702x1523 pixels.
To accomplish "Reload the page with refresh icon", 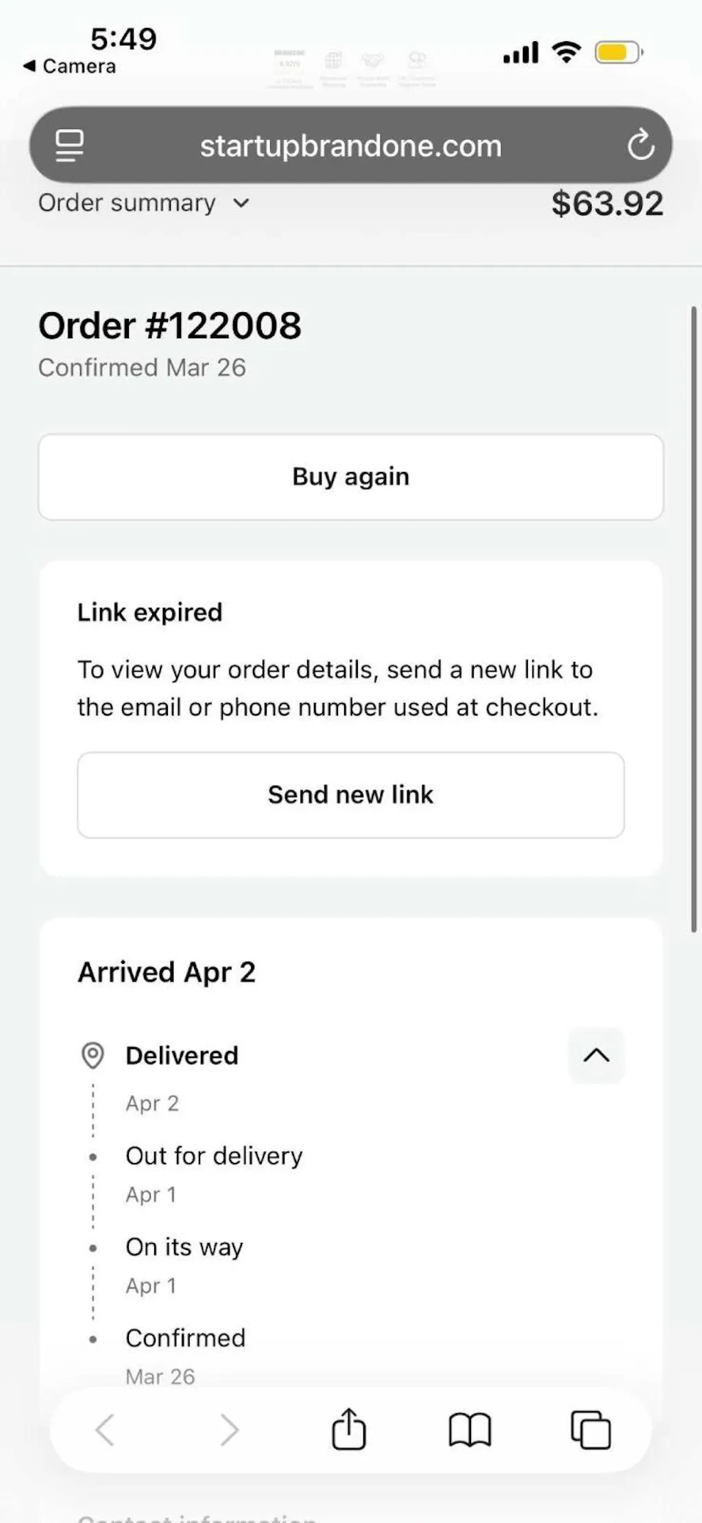I will coord(640,145).
